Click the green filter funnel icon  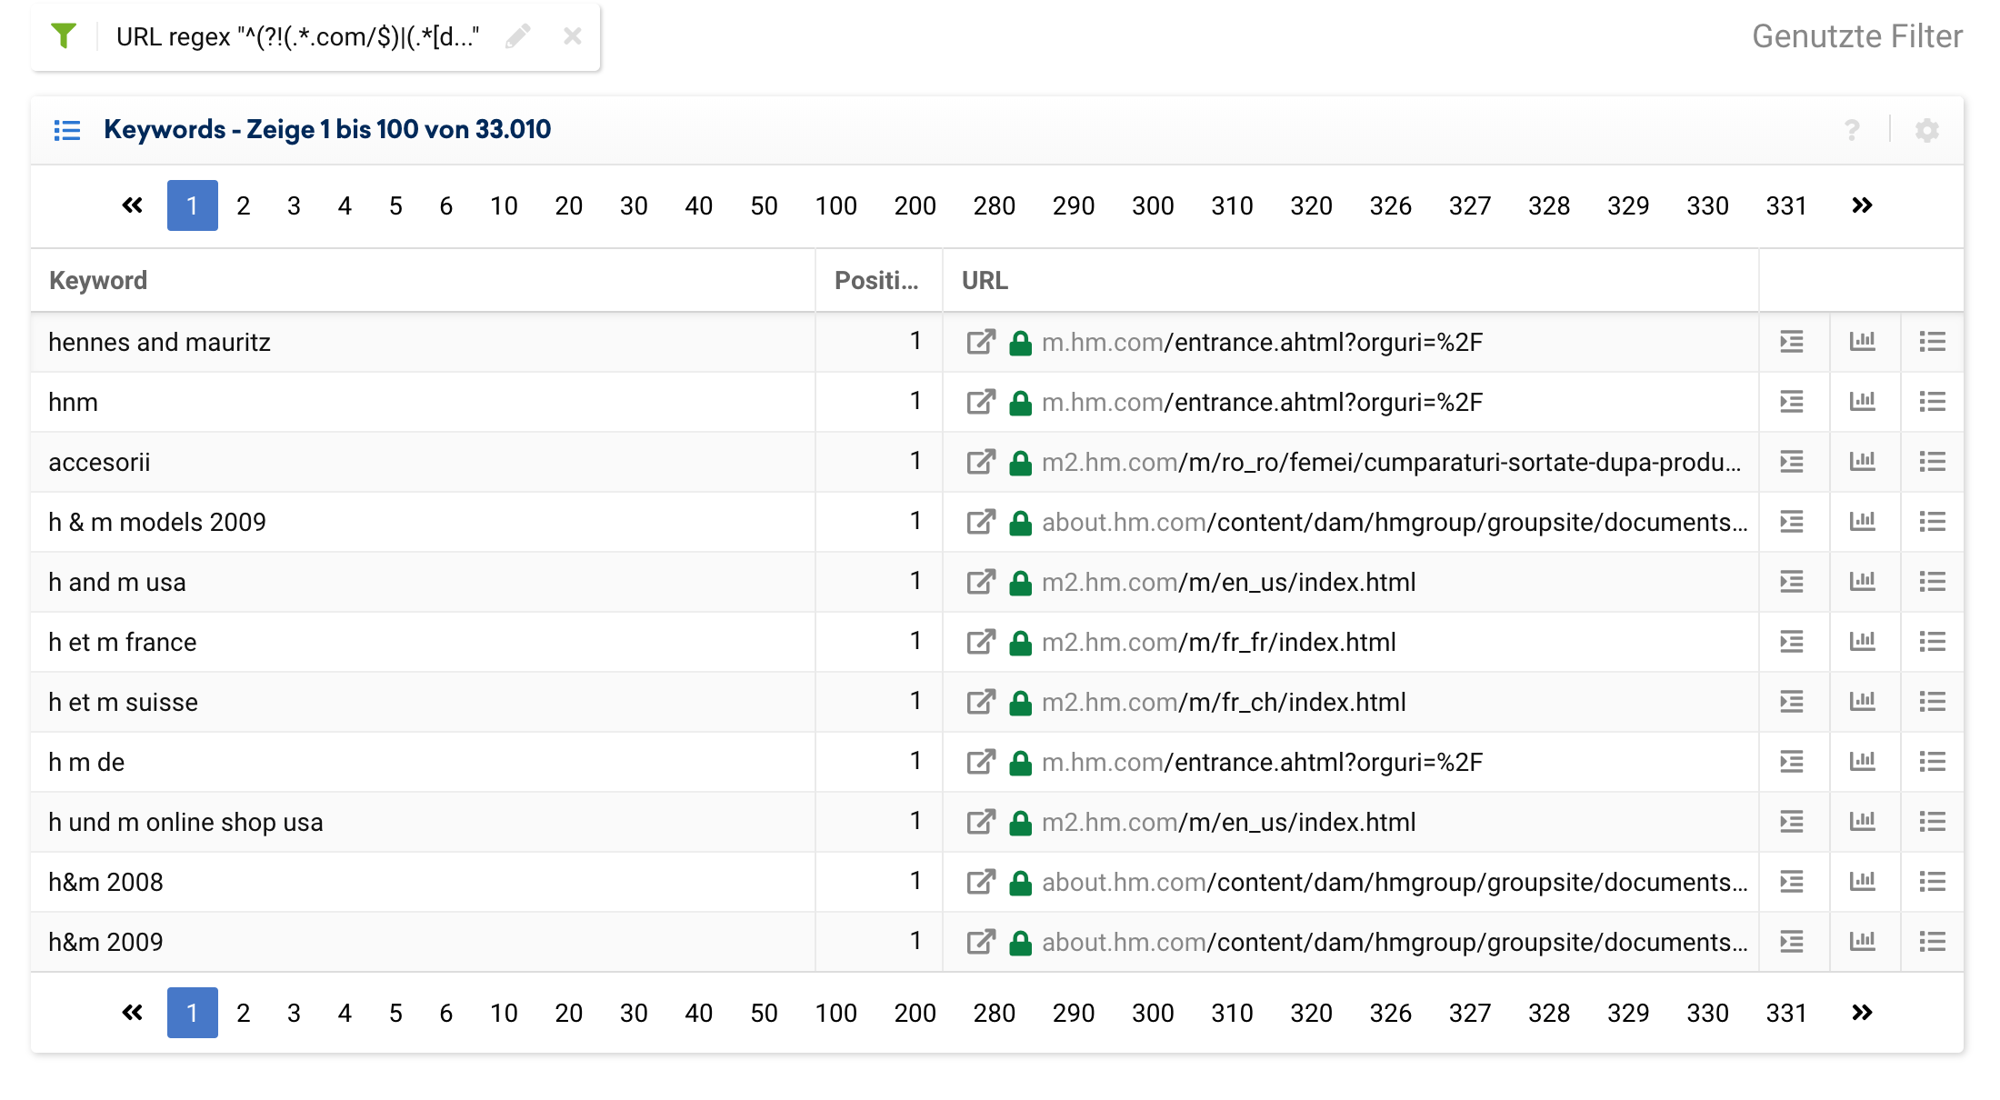pos(64,36)
